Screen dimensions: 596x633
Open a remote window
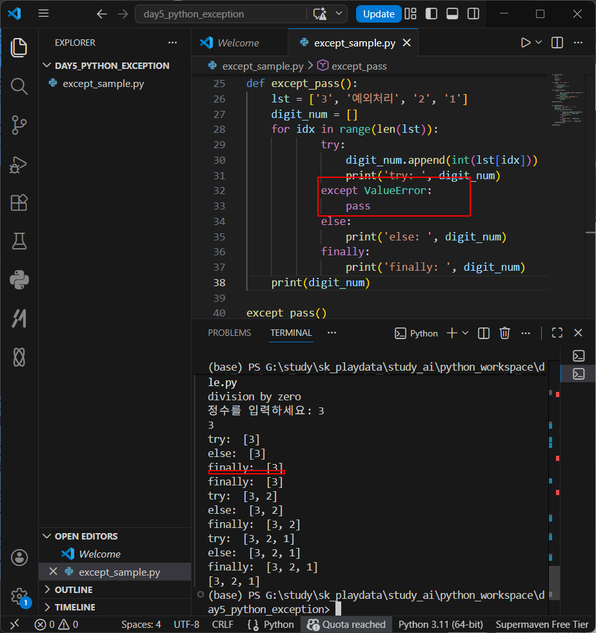15,625
